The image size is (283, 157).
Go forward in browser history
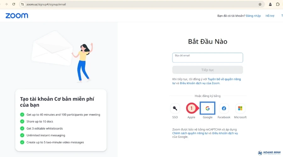pyautogui.click(x=6, y=4)
